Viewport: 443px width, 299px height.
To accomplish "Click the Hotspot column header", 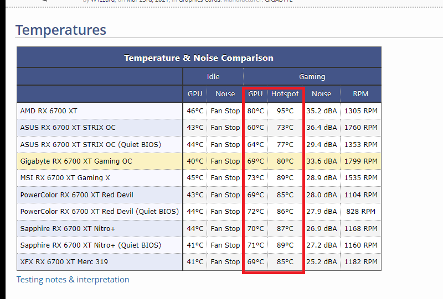I will tap(285, 93).
